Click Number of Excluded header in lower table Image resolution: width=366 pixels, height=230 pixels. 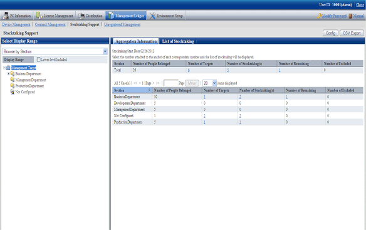pyautogui.click(x=344, y=90)
